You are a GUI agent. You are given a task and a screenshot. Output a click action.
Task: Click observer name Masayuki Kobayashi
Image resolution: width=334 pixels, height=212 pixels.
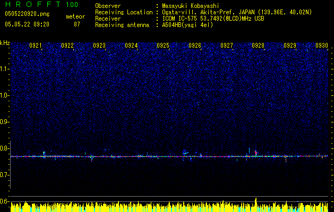tap(191, 6)
